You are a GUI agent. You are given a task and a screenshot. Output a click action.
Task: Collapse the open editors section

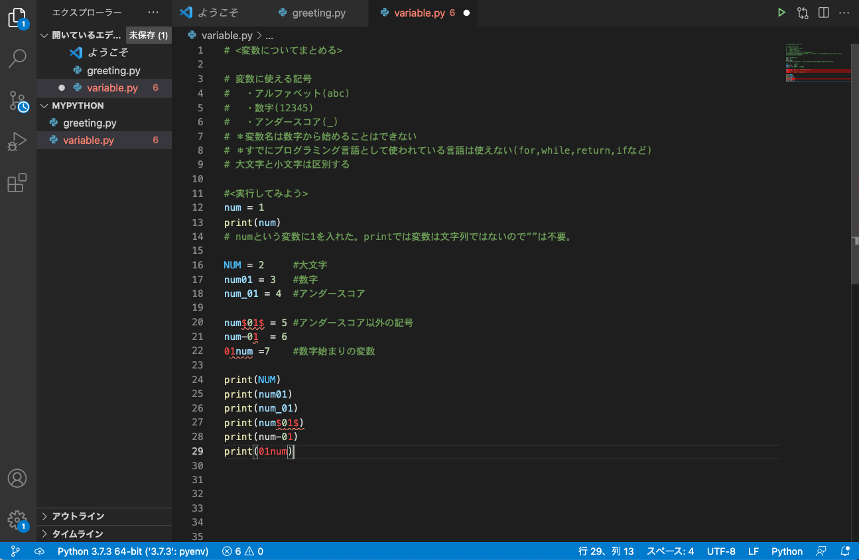click(x=44, y=35)
